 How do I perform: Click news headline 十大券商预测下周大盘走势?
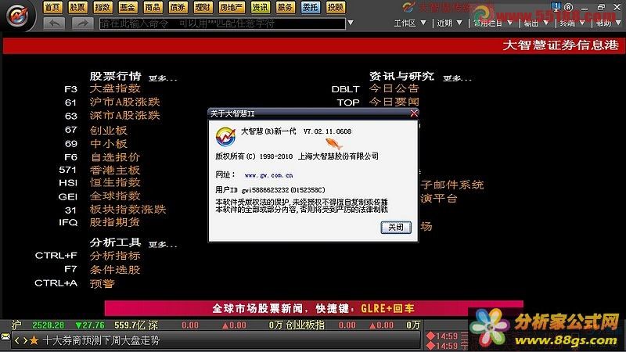point(102,340)
